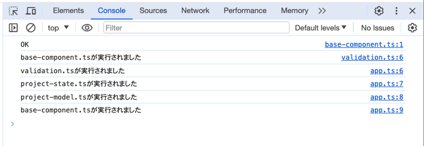Toggle the device toolbar icon
The width and height of the screenshot is (424, 146).
[x=31, y=11]
